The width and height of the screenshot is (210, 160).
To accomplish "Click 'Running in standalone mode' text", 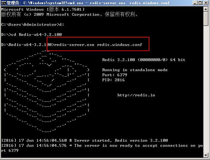I will tap(135, 70).
